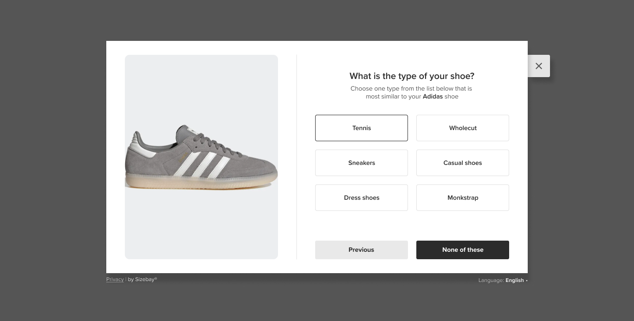Click the None of these button
Screen dimensions: 634x321
(x=463, y=250)
